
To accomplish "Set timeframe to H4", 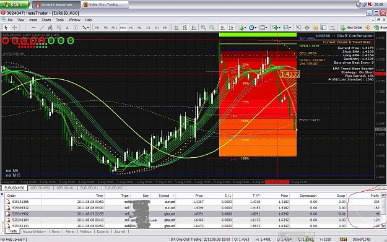I will pos(139,28).
